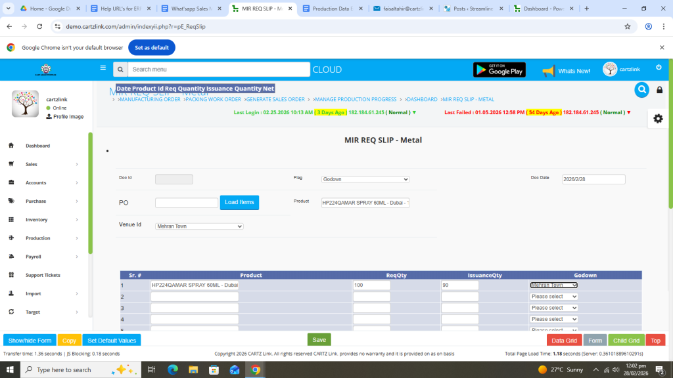Open the Godown dropdown in row 1
The height and width of the screenshot is (378, 673).
pyautogui.click(x=553, y=285)
